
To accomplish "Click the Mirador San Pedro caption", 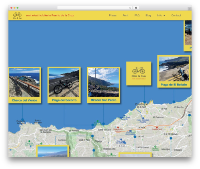I will point(104,100).
